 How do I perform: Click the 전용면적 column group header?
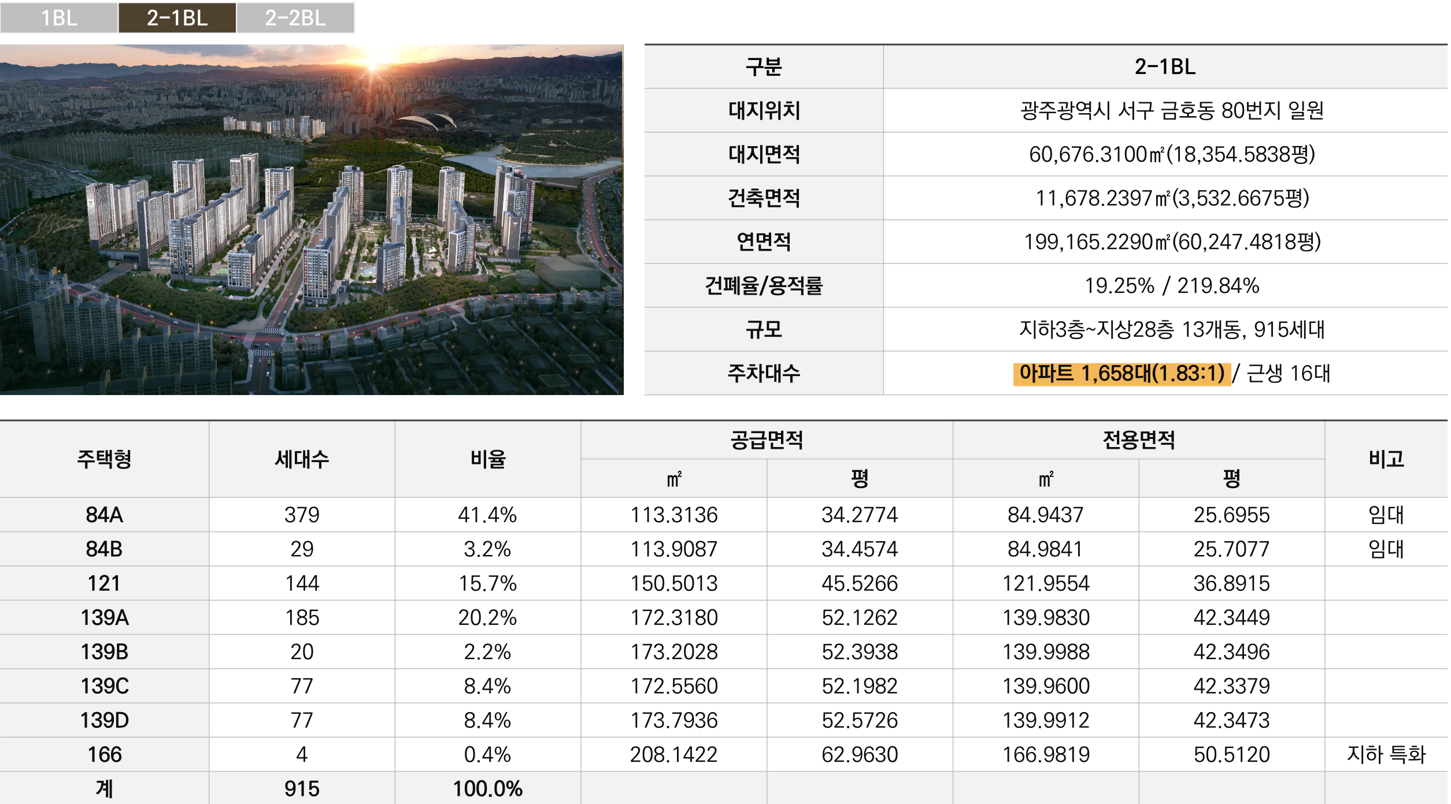point(1138,440)
